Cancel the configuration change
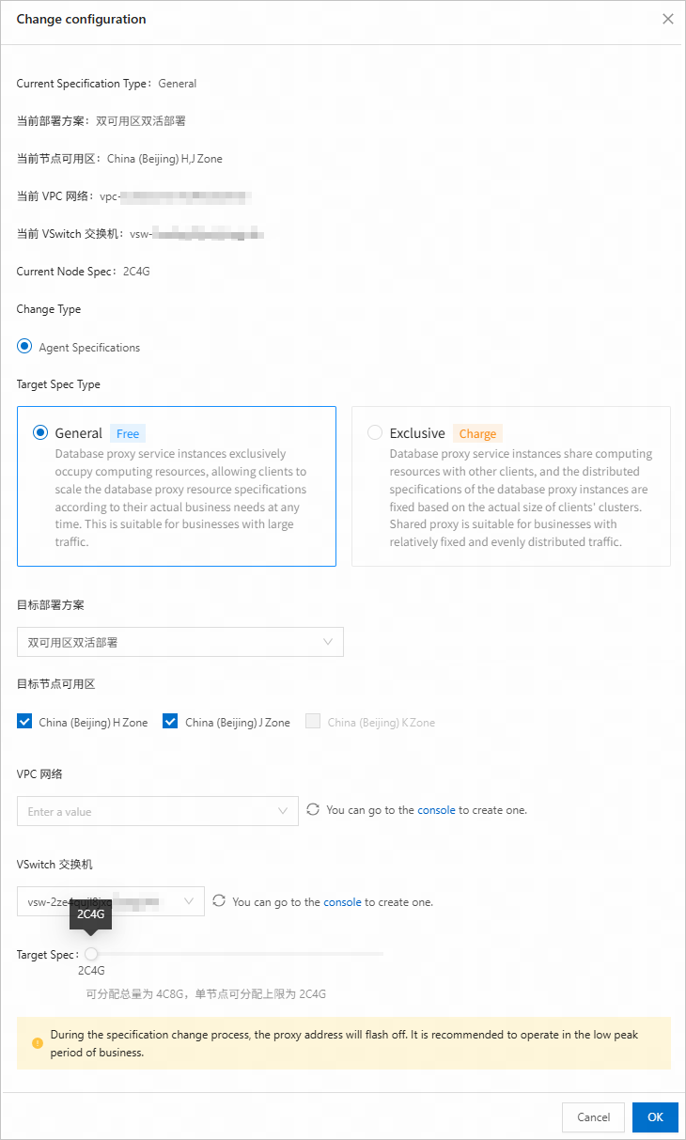The height and width of the screenshot is (1140, 686). coord(593,1117)
